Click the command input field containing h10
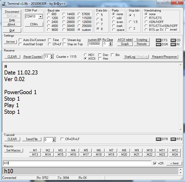 (77, 163)
